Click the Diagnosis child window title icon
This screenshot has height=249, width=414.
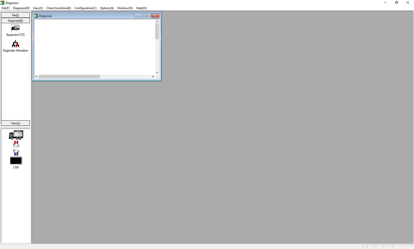tap(36, 16)
